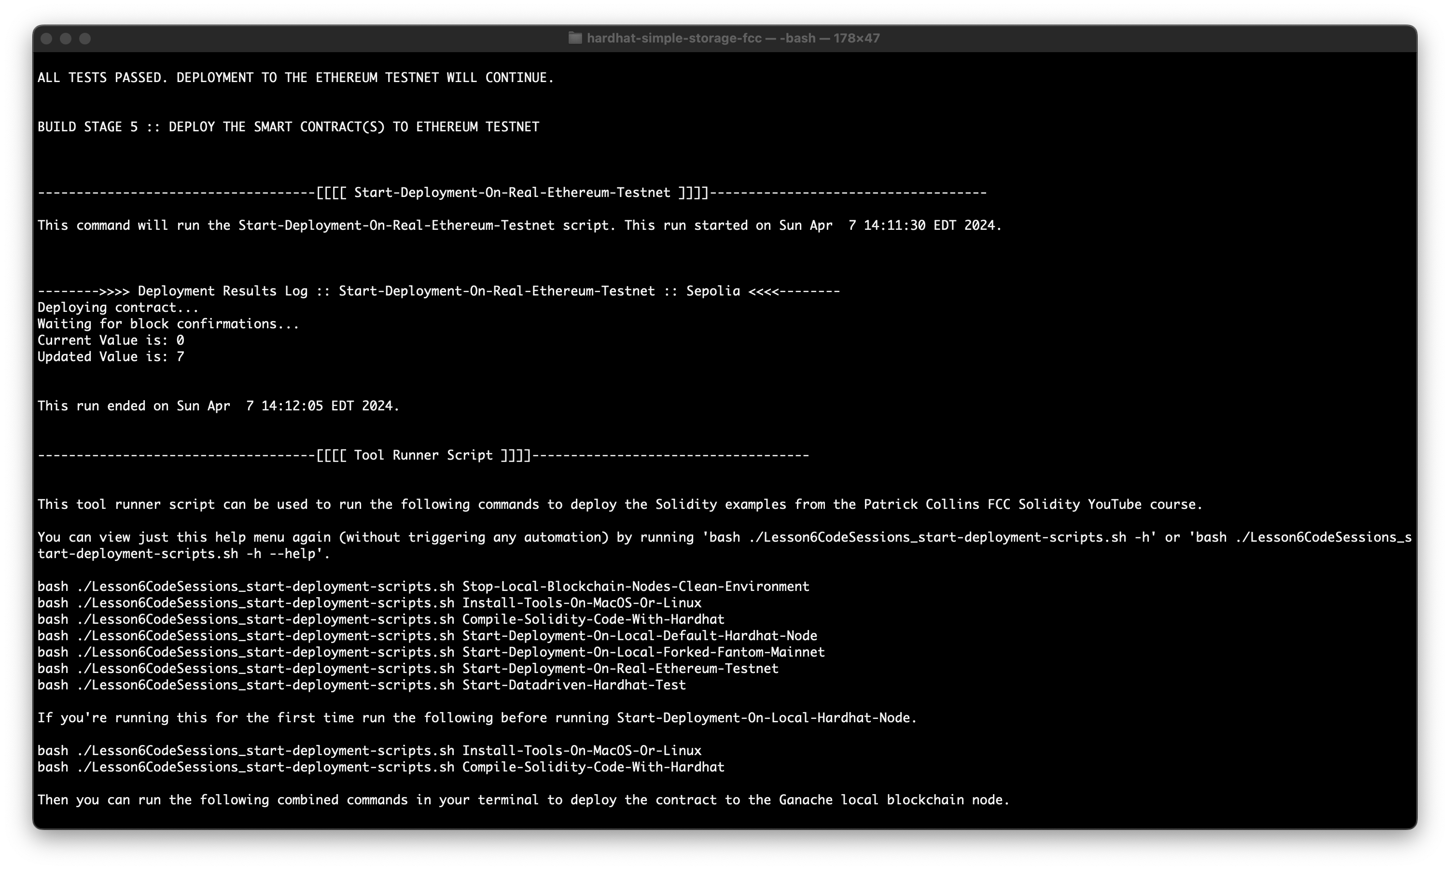This screenshot has width=1450, height=870.
Task: Click the 'Current Value is: 0' line
Action: (x=111, y=341)
